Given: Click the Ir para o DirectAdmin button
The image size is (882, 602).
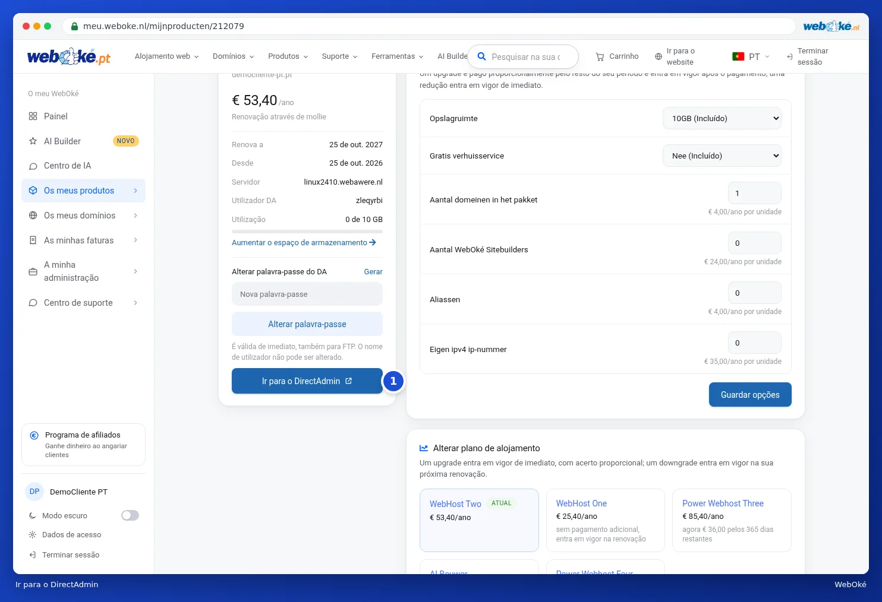Looking at the screenshot, I should point(307,381).
